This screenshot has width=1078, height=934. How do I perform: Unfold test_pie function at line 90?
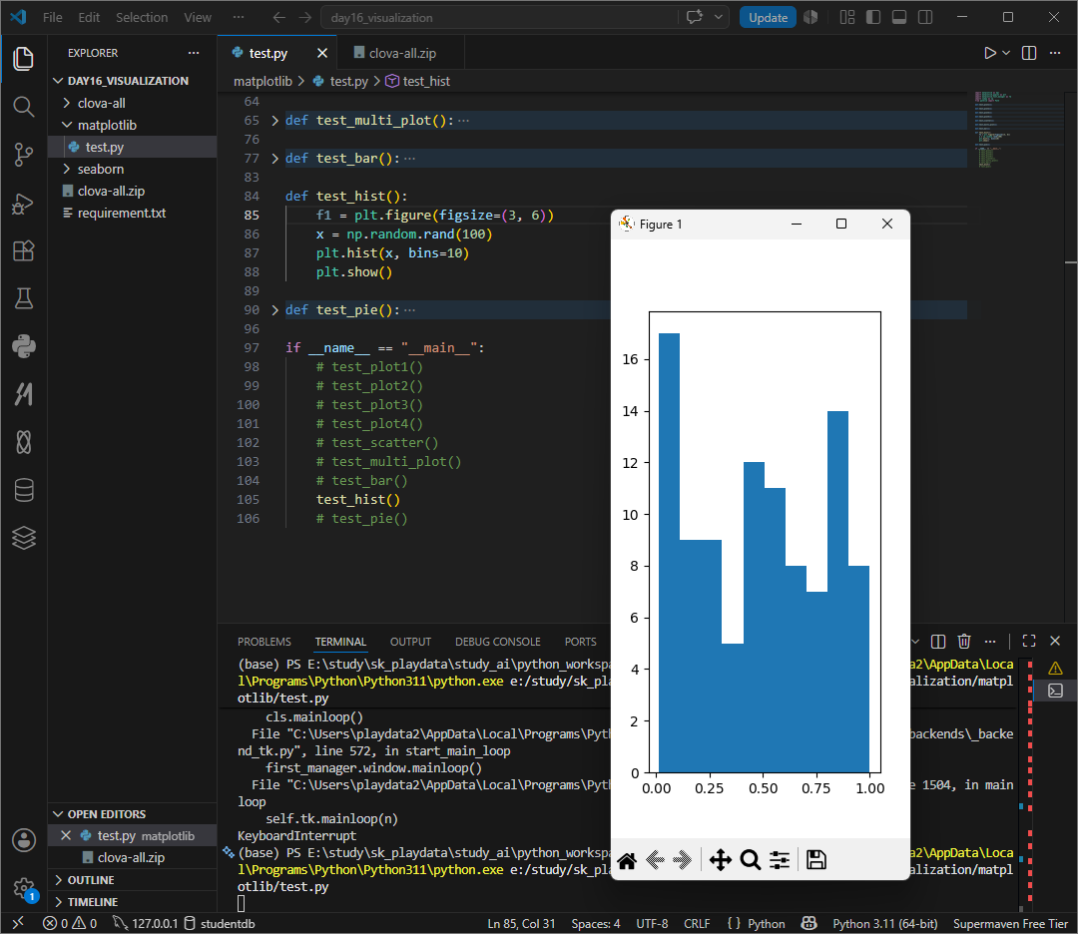click(275, 310)
